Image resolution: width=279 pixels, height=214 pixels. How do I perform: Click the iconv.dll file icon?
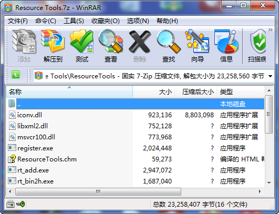tap(12, 115)
